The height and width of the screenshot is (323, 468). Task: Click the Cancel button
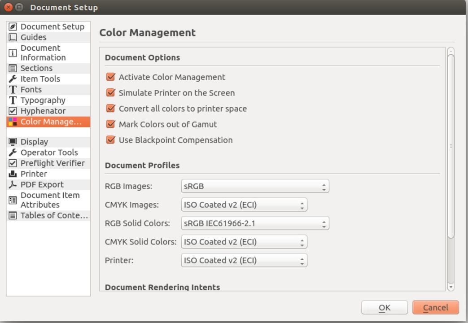point(435,307)
